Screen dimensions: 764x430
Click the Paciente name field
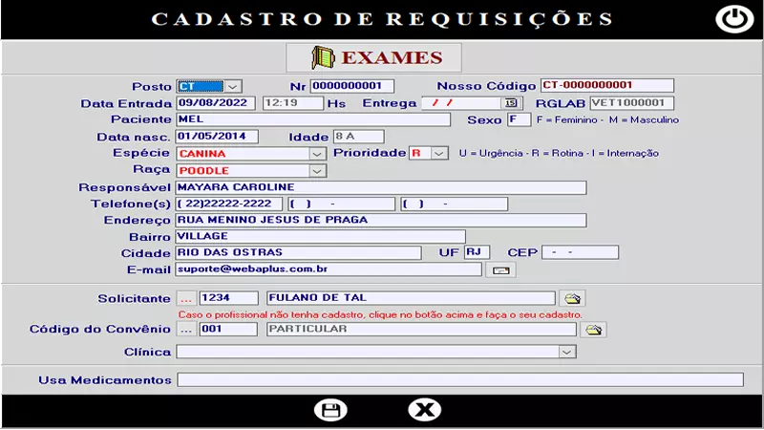[x=312, y=119]
